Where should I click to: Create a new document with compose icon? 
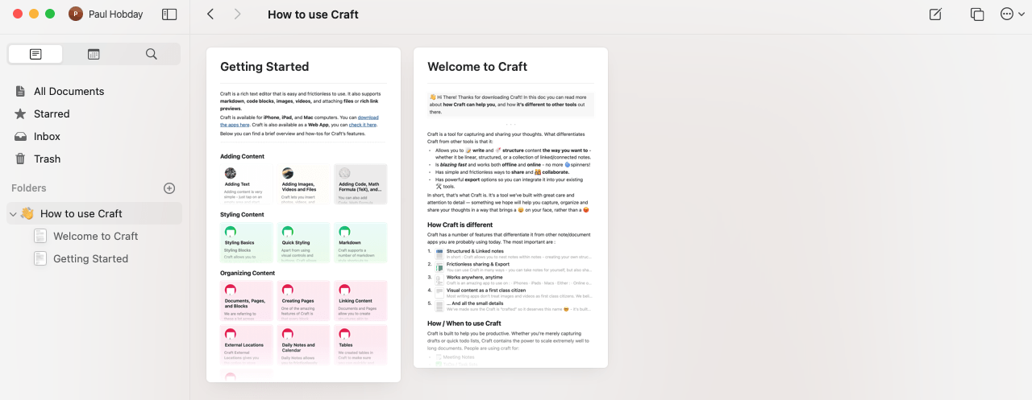(935, 14)
